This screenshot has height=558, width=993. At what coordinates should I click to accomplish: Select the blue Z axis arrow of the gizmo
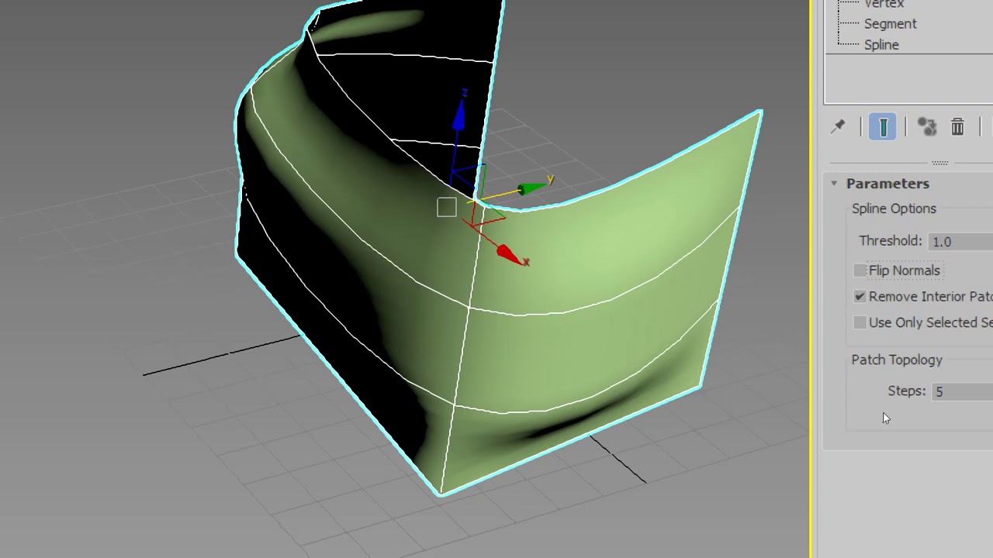pyautogui.click(x=458, y=115)
